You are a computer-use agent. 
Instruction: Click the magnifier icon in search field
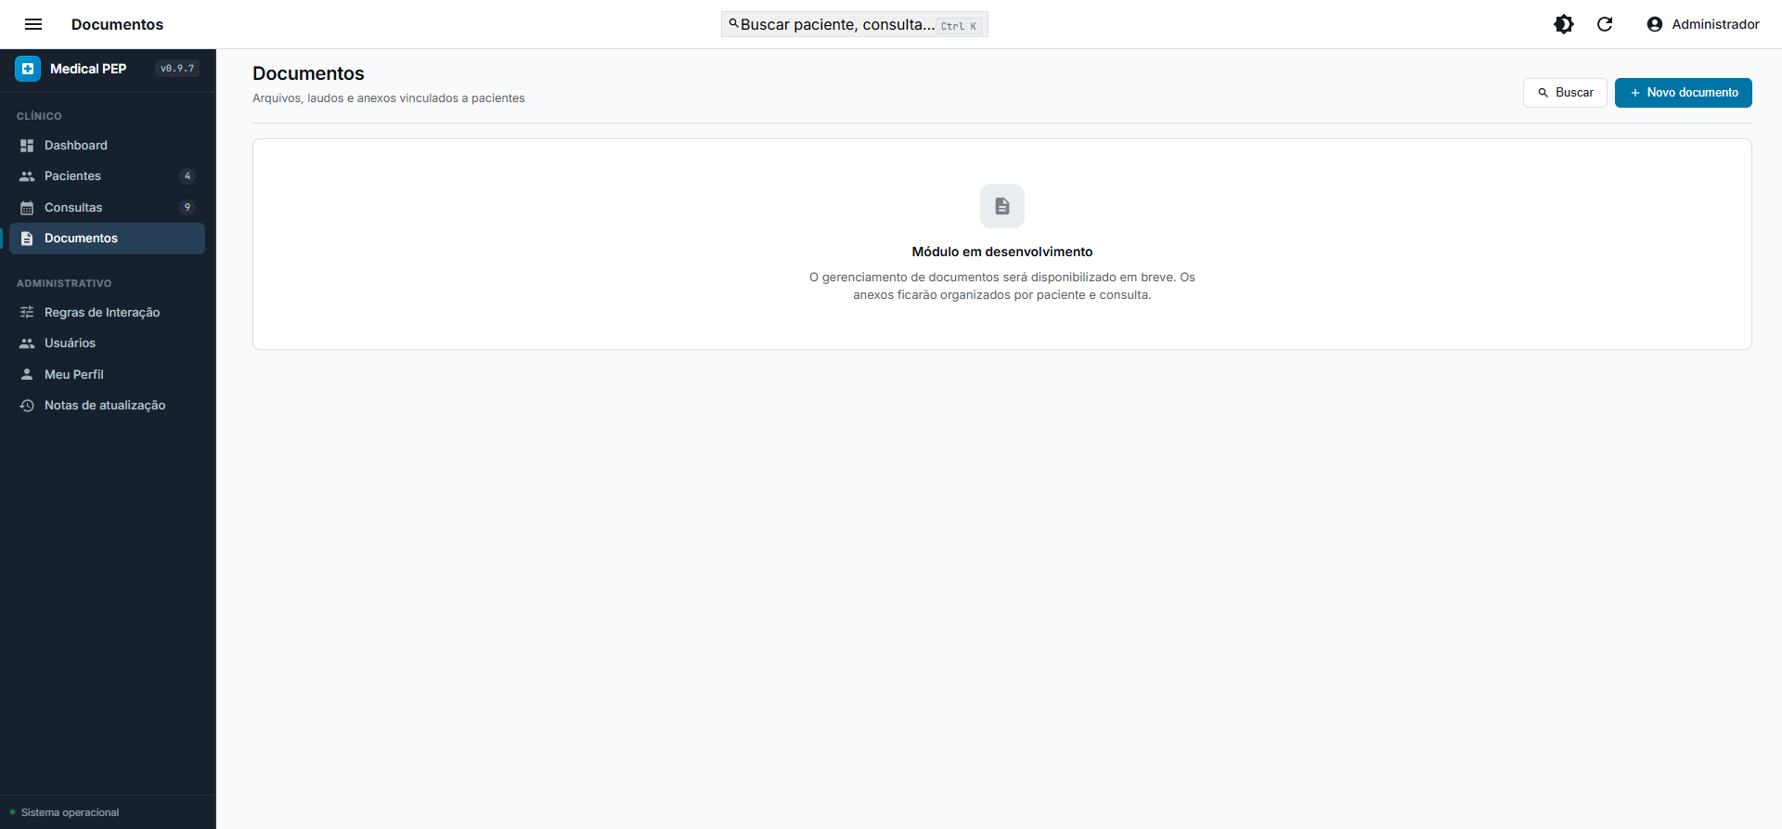tap(733, 24)
